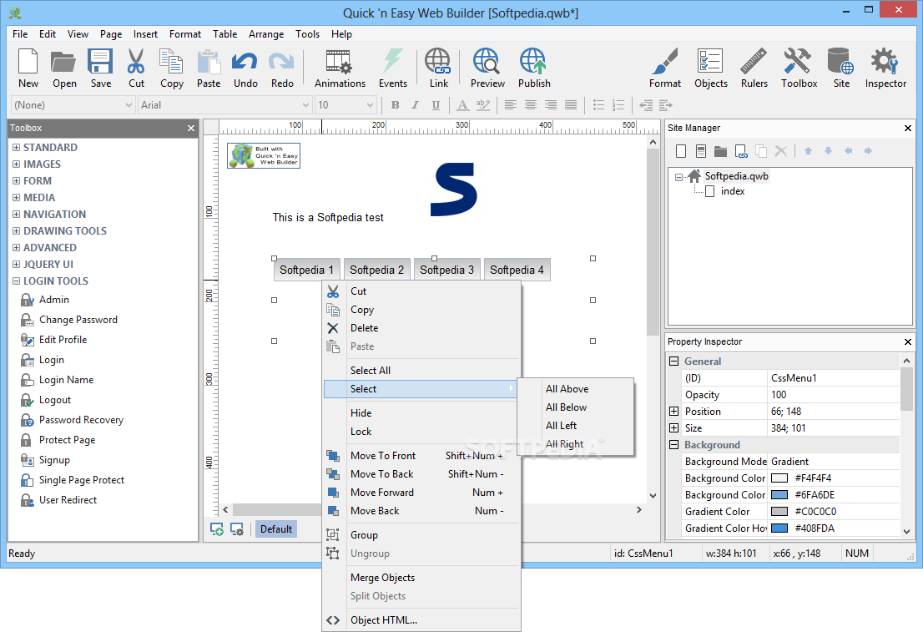The image size is (923, 632).
Task: Save the project with Save icon
Action: [101, 68]
